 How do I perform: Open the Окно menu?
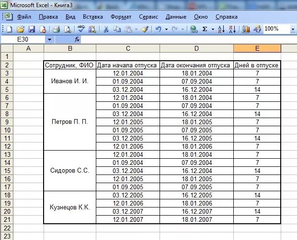201,17
